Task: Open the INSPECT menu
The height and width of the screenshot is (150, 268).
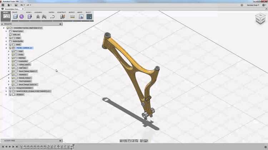Action: pyautogui.click(x=71, y=12)
